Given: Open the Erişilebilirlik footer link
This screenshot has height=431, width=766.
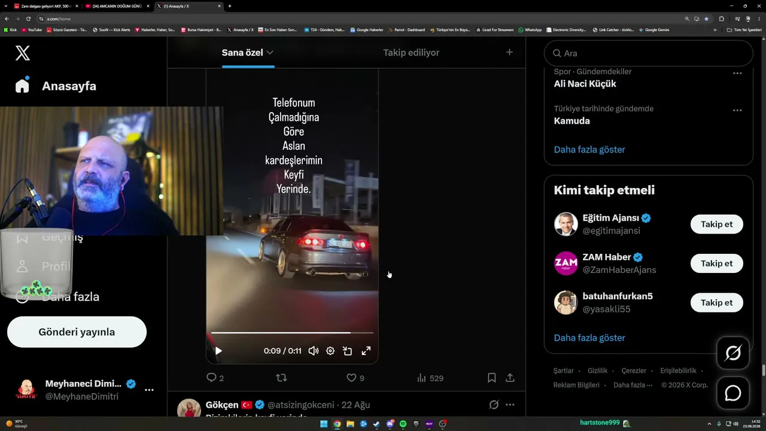Looking at the screenshot, I should (x=678, y=371).
